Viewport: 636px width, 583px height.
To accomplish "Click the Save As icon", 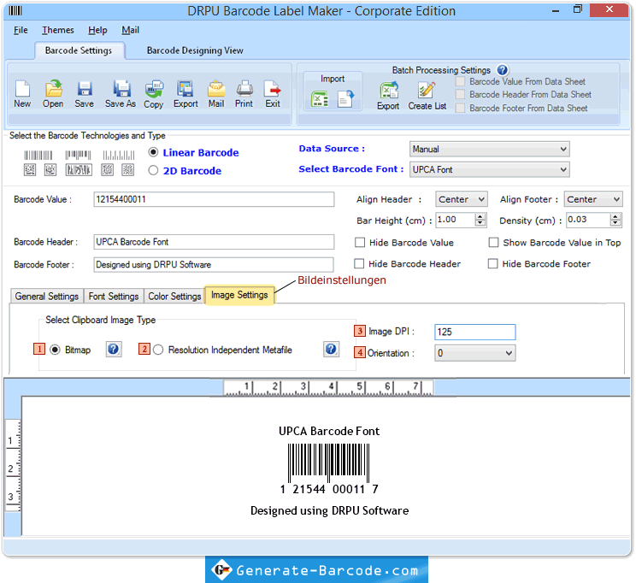I will tap(121, 89).
